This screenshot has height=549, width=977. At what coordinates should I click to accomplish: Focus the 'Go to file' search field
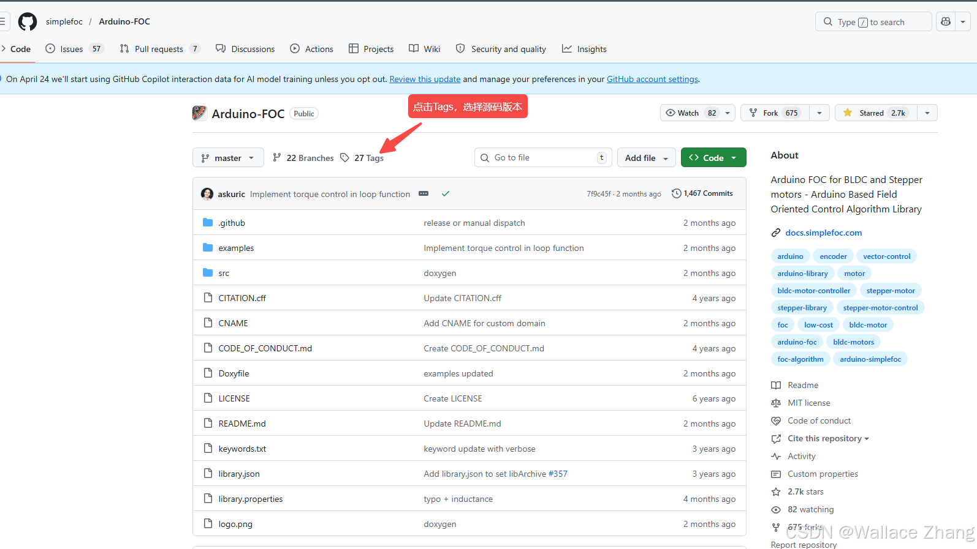[x=543, y=157]
